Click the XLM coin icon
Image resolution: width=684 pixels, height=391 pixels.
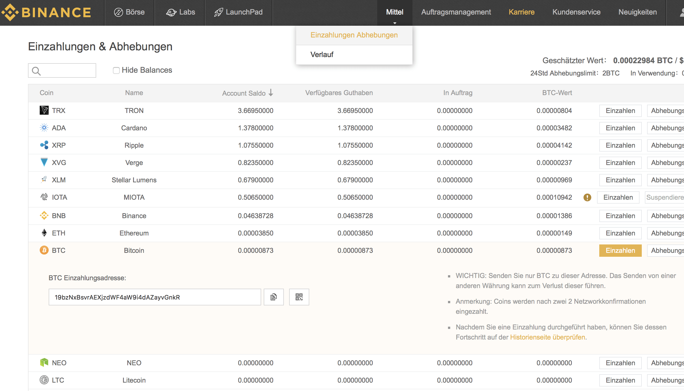click(44, 180)
